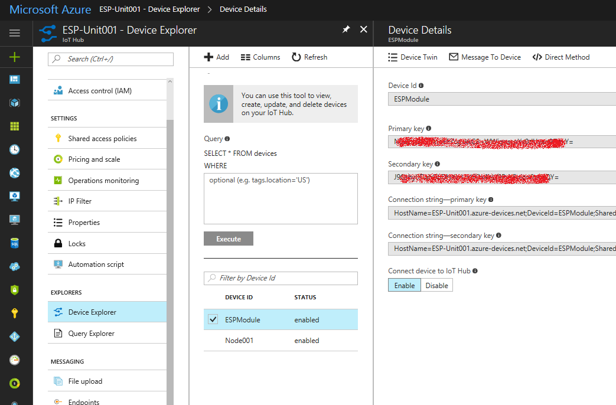This screenshot has width=616, height=405.
Task: Select Device Explorer in menu
Action: [x=107, y=312]
